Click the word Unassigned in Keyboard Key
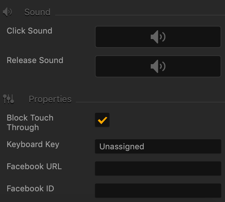 pos(122,147)
